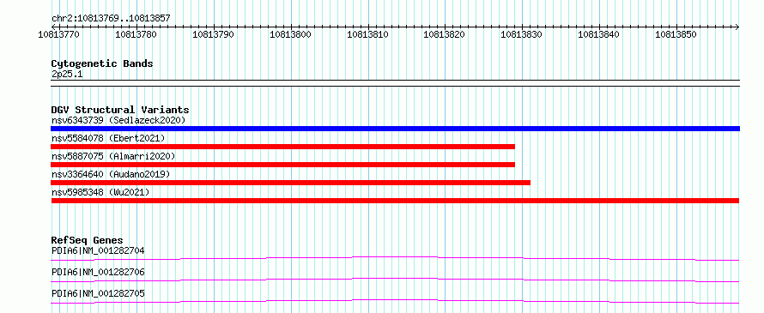Open variant nsv6343739 (Sedlazeck2020) label

pos(118,120)
